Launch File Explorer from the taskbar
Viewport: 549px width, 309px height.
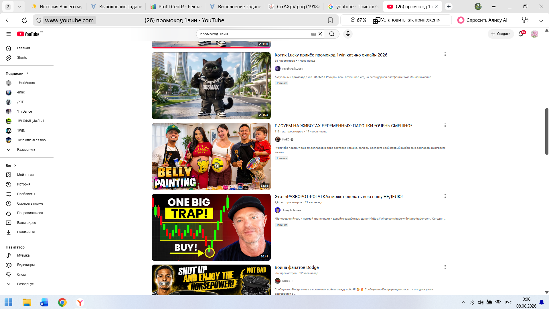[x=27, y=302]
